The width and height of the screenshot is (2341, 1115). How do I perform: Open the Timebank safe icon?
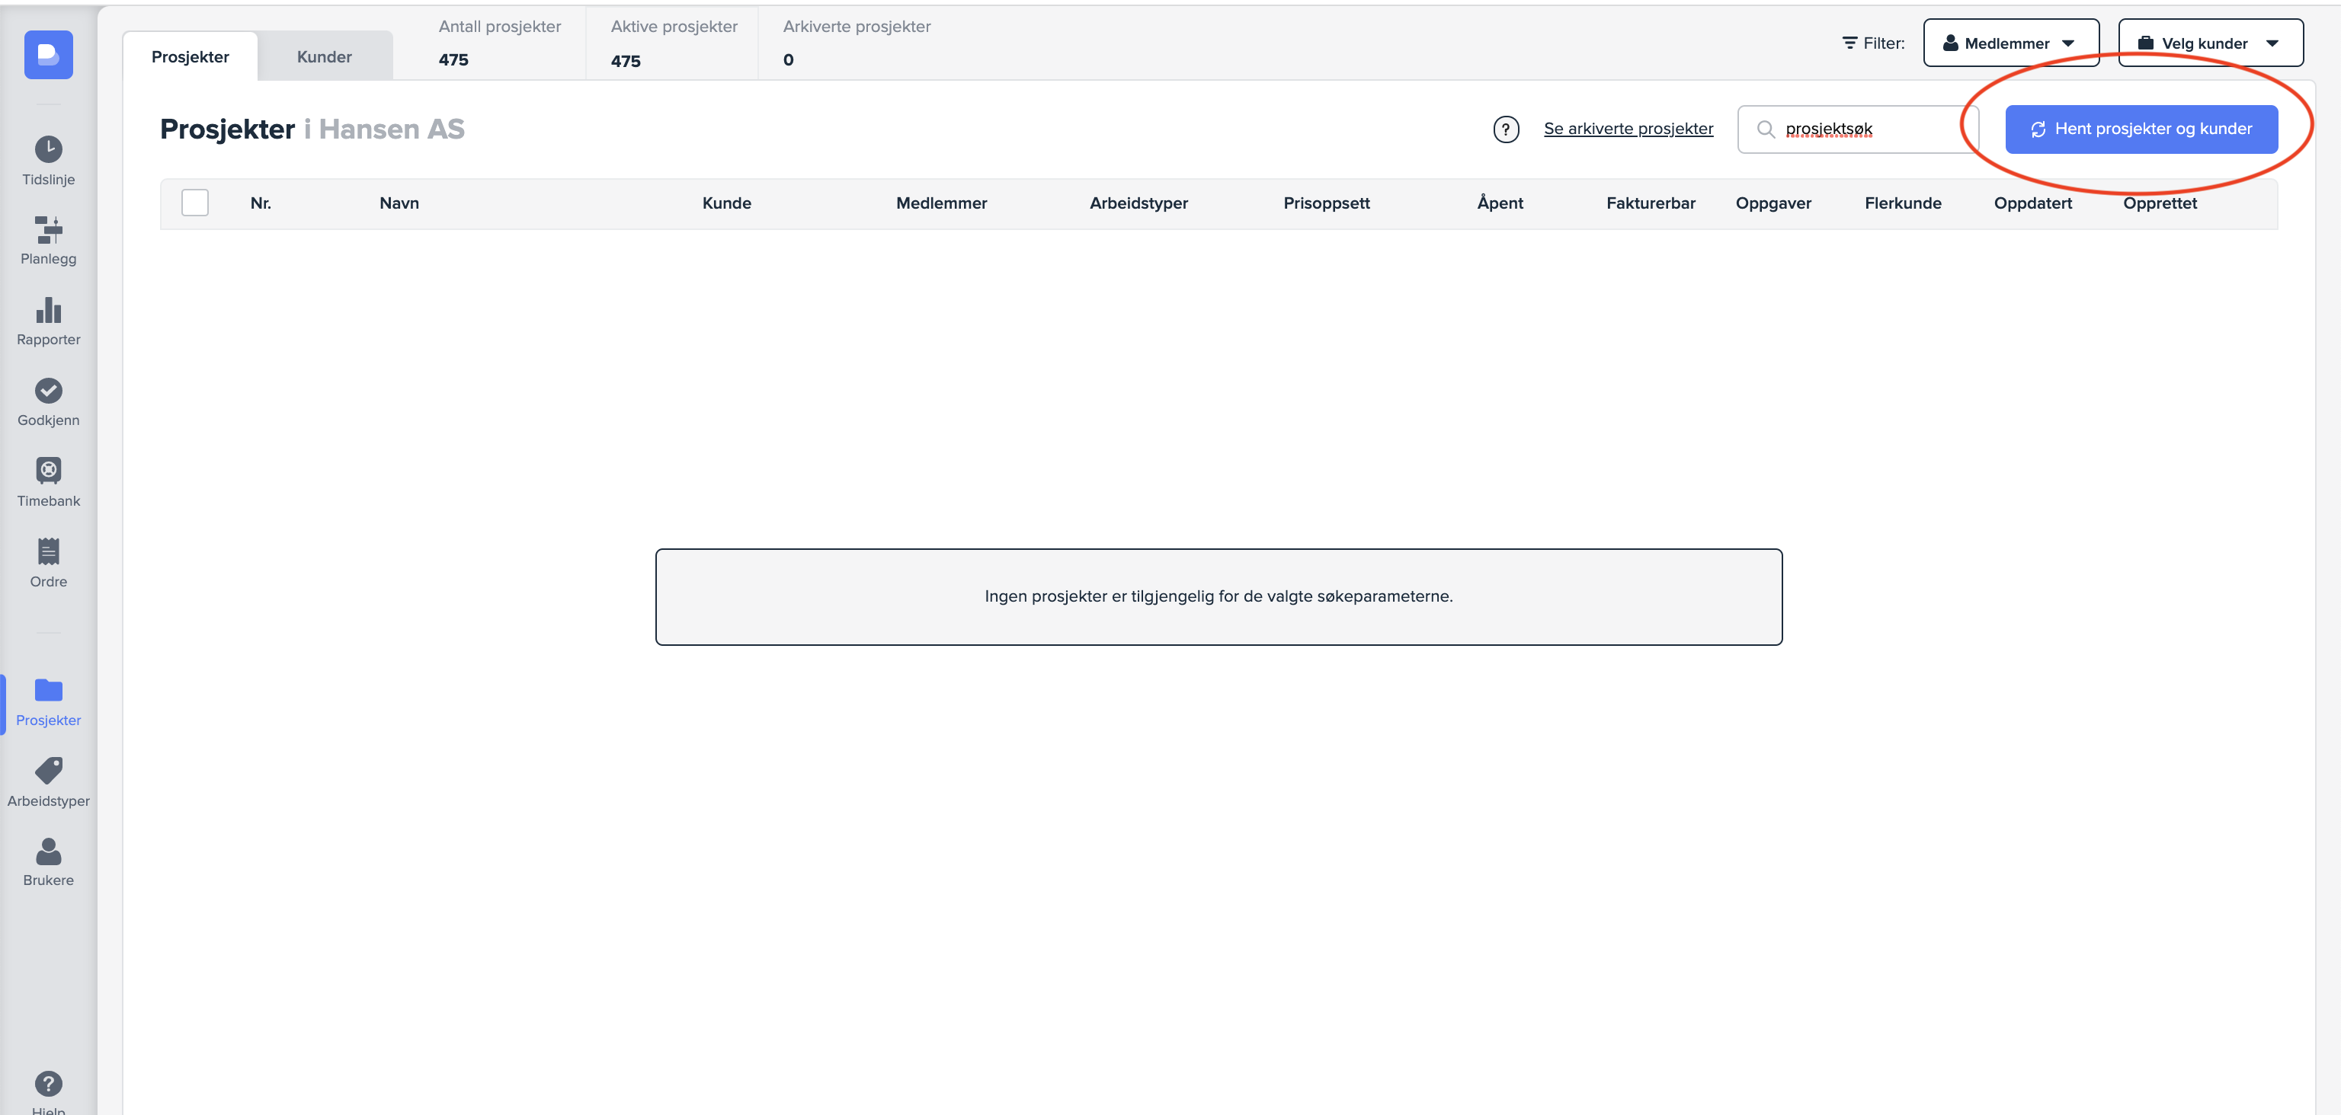coord(48,471)
